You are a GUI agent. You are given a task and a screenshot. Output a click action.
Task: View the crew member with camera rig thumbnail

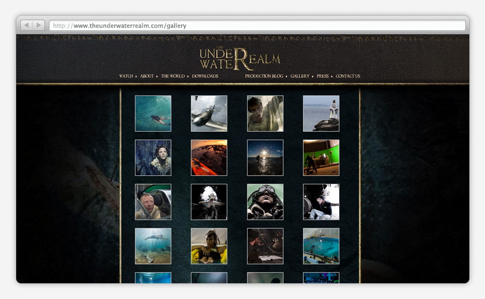point(321,202)
